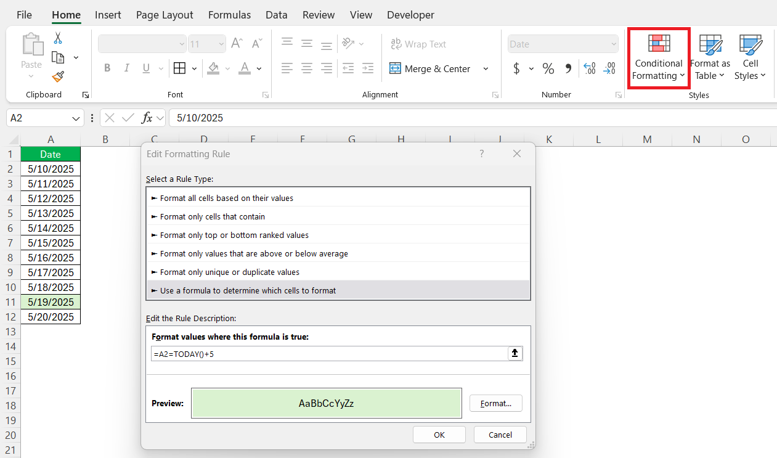Switch to the Formulas tab

click(229, 15)
